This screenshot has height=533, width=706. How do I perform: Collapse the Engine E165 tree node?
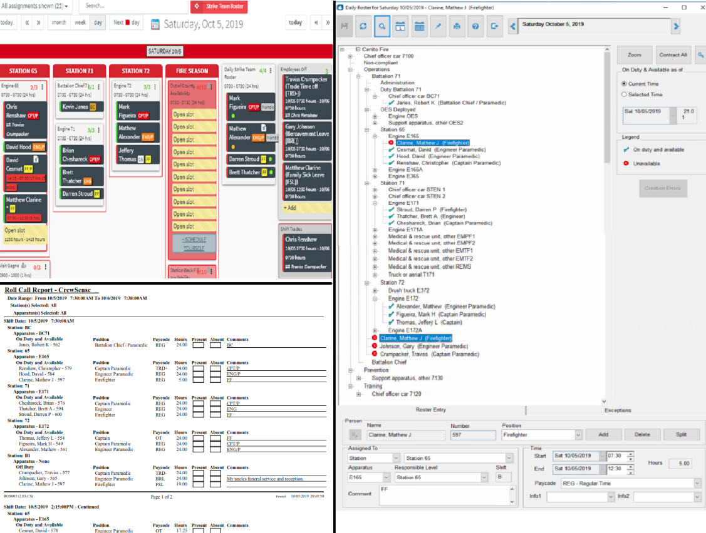(x=375, y=136)
